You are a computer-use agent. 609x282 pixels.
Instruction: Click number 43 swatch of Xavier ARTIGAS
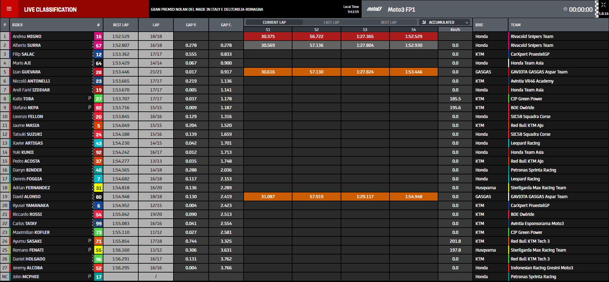tap(99, 143)
